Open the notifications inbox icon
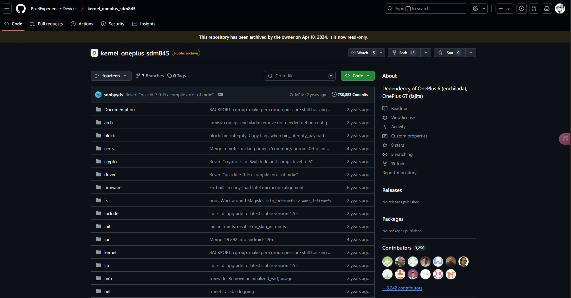 pos(547,9)
